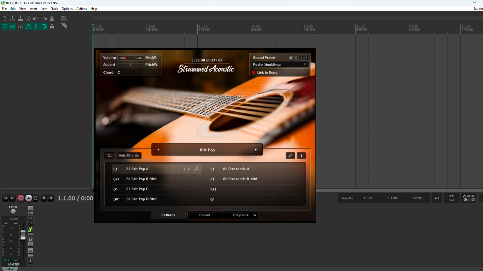Save sound preset disk icon
Image resolution: width=483 pixels, height=271 pixels.
coord(291,58)
